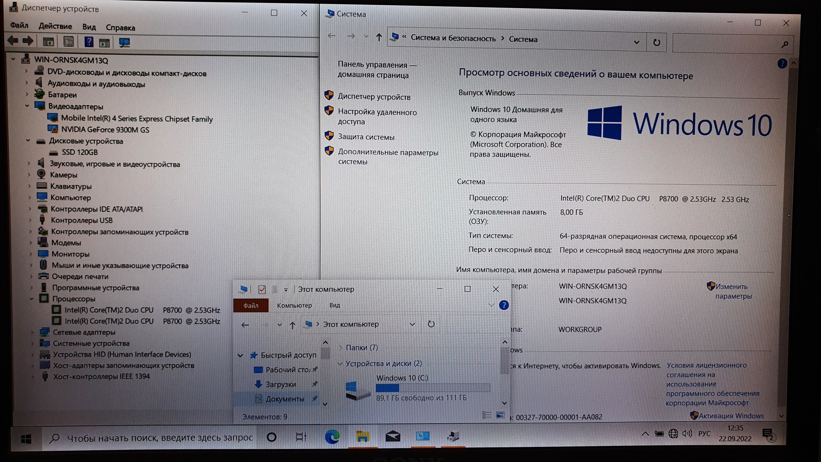
Task: Expand the Камеры category
Action: (29, 175)
